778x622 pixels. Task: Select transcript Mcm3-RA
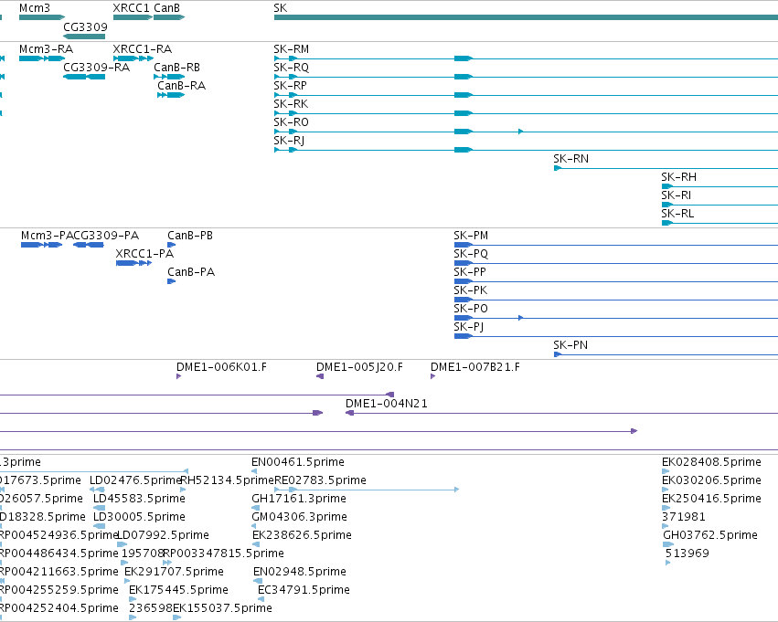(x=42, y=58)
